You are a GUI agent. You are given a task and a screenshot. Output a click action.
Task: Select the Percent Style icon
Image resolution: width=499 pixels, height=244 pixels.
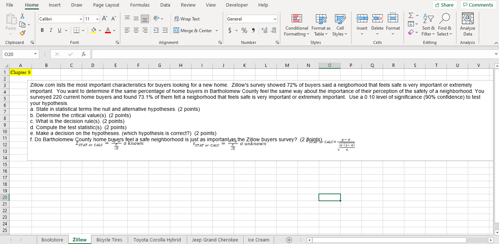244,30
